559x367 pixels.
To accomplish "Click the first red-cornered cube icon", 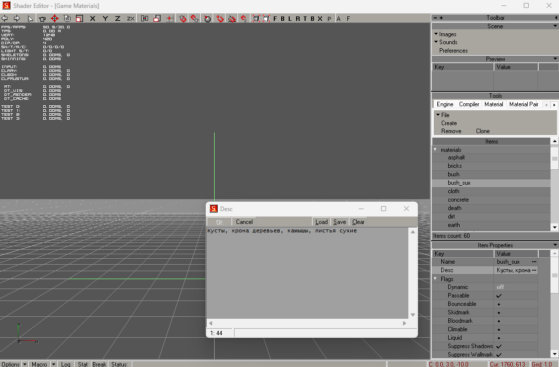I will 256,18.
